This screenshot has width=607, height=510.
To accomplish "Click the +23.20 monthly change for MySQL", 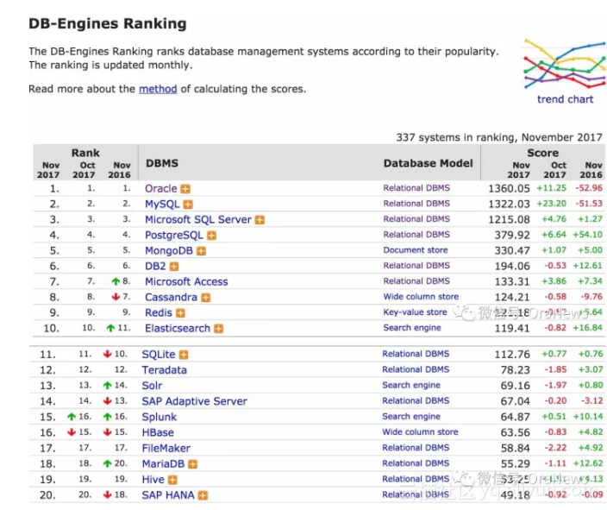I will point(551,204).
